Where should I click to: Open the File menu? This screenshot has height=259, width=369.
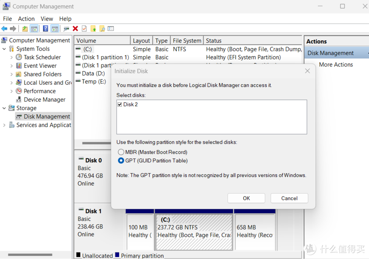click(8, 18)
